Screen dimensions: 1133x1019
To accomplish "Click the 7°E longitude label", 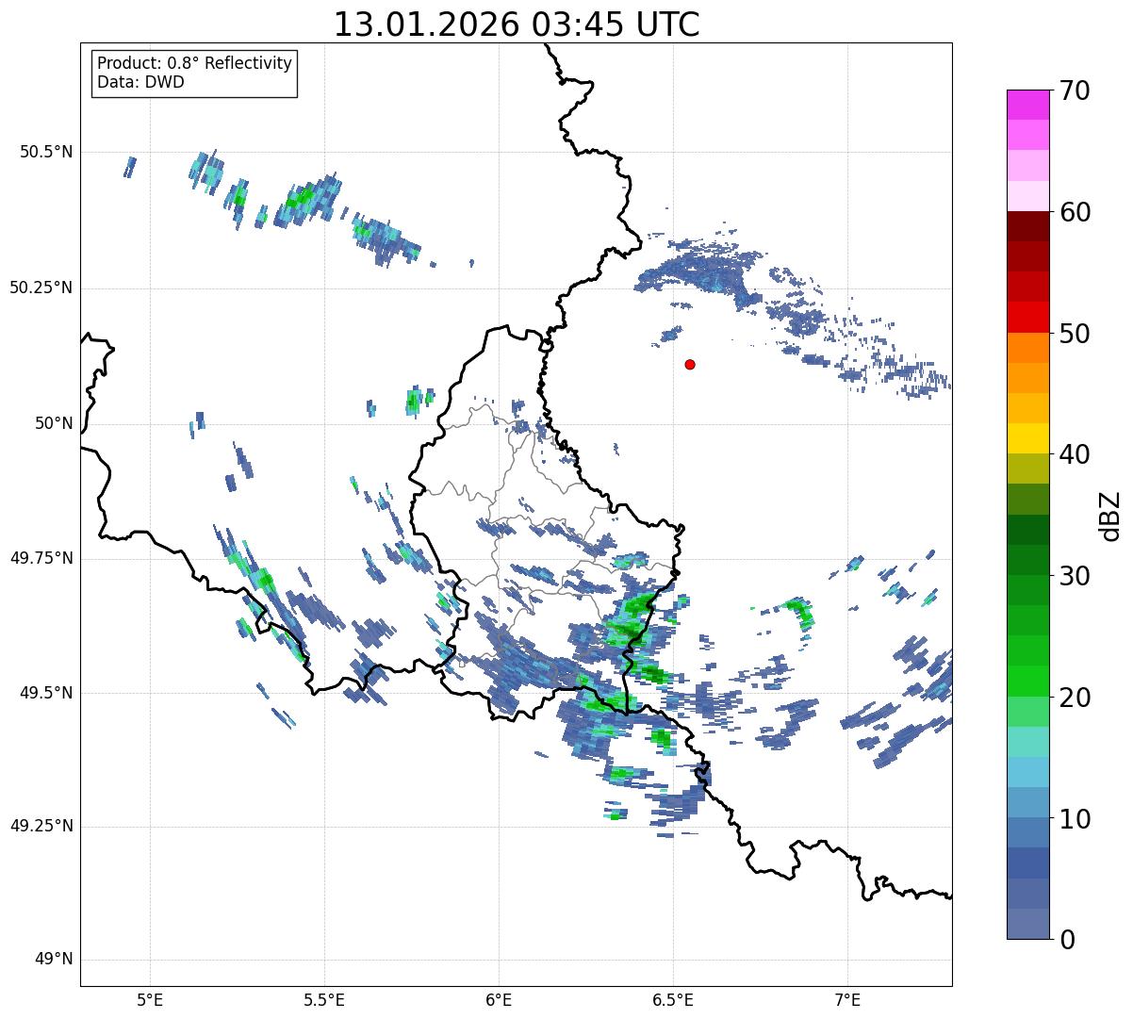I will coord(848,999).
